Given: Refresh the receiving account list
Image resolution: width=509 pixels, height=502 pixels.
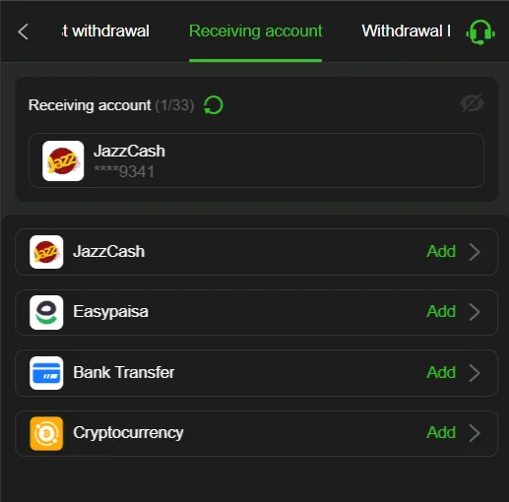Looking at the screenshot, I should (x=214, y=105).
